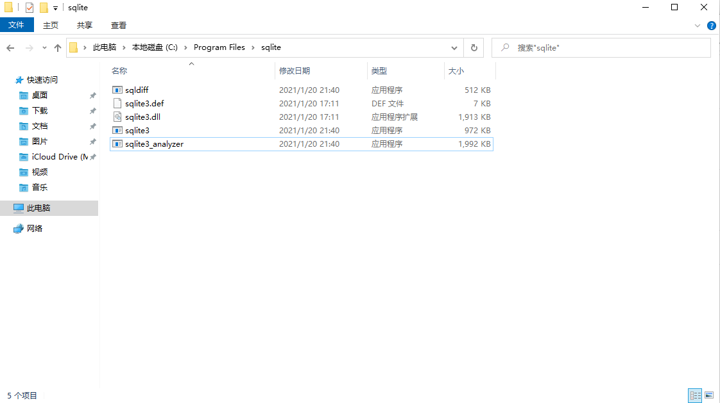Click 本地磁盘 (C:) in address bar
Screen dimensions: 720x403
(155, 47)
